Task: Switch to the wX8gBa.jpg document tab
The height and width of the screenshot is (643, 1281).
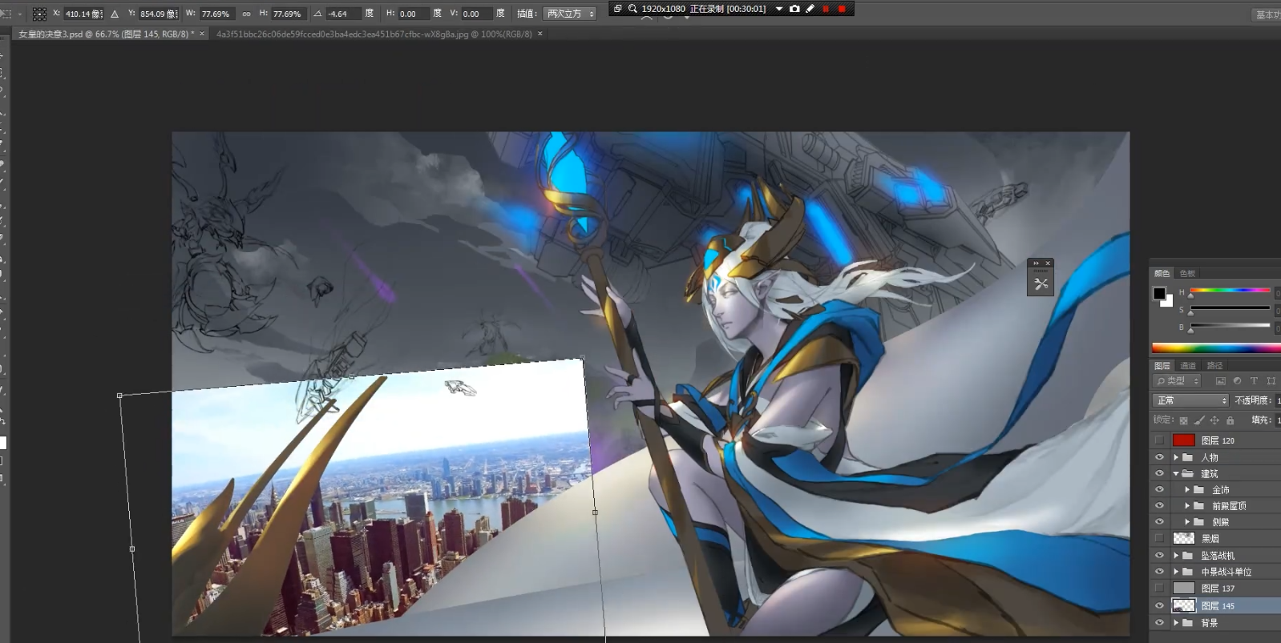Action: [x=374, y=34]
